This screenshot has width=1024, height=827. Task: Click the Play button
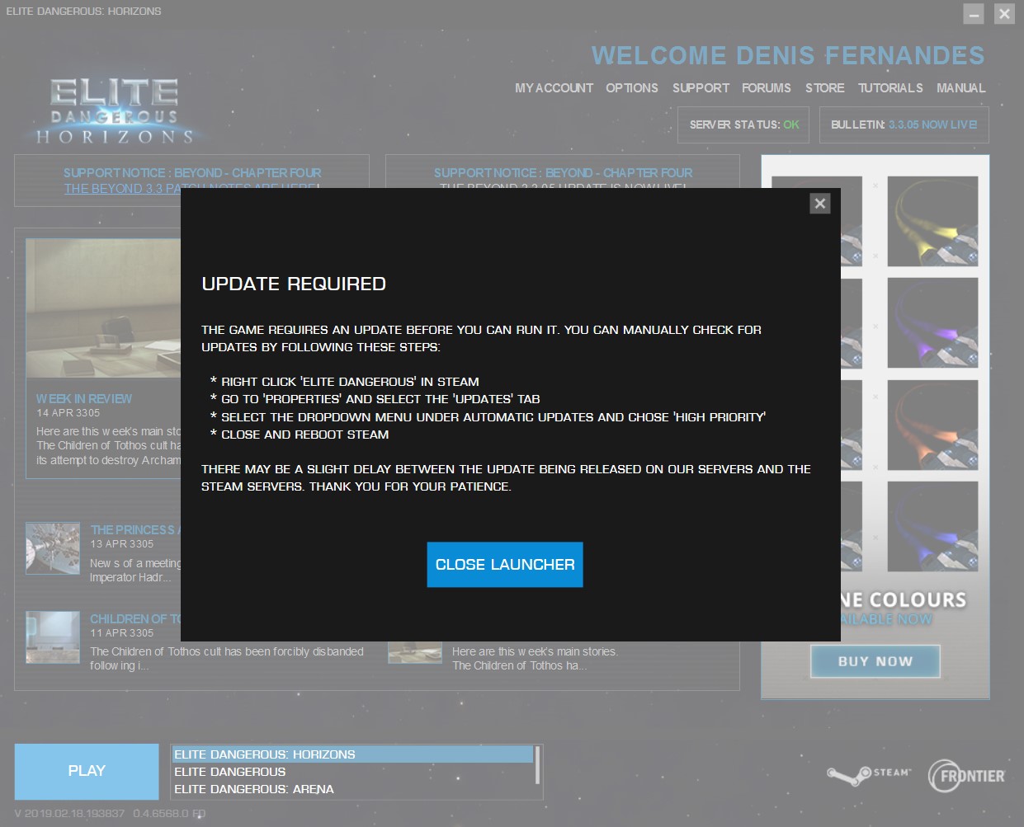87,771
